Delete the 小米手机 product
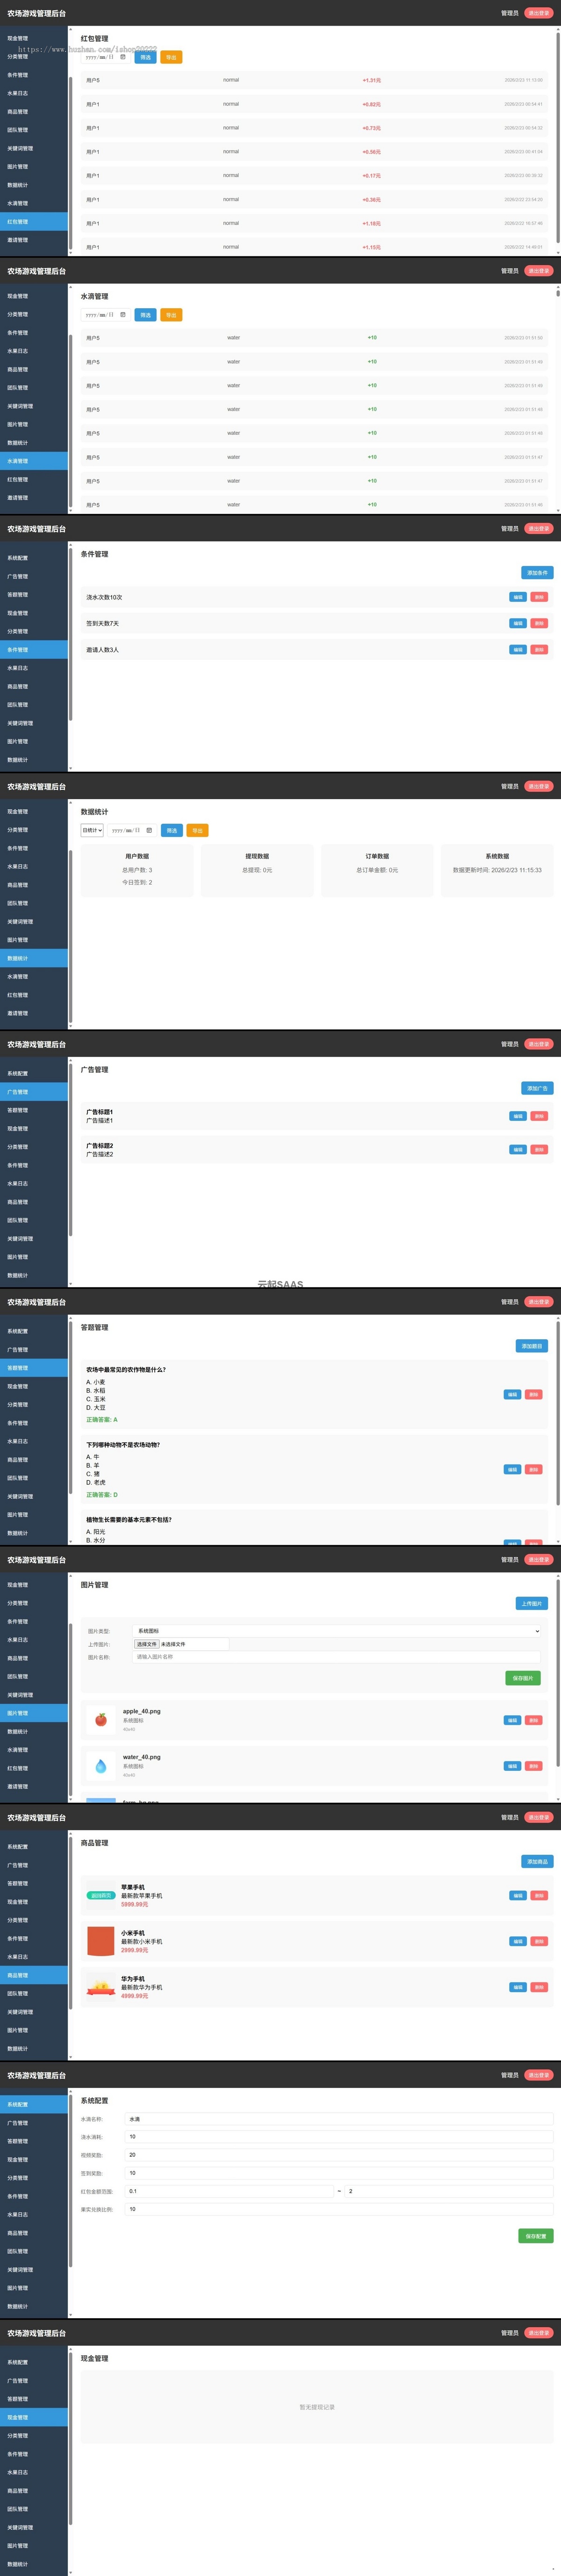This screenshot has height=2576, width=561. coord(539,1941)
